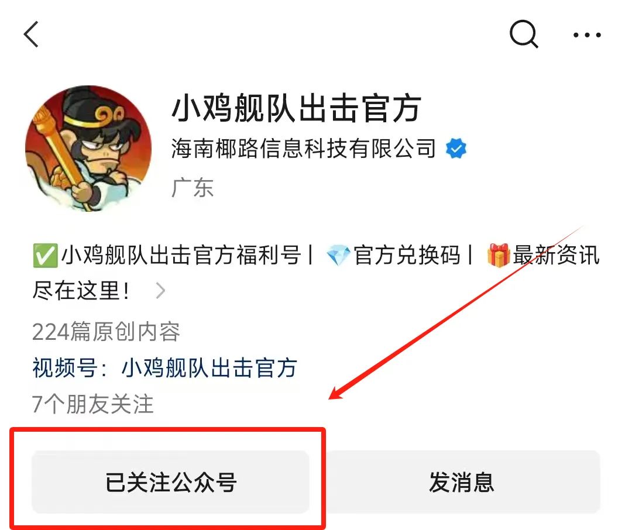Screen dimensions: 632x530
Task: Go back with the left arrow icon
Action: click(x=31, y=35)
